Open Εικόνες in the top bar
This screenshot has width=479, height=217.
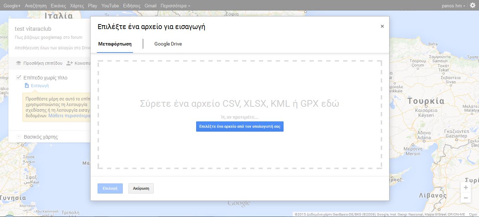point(58,6)
